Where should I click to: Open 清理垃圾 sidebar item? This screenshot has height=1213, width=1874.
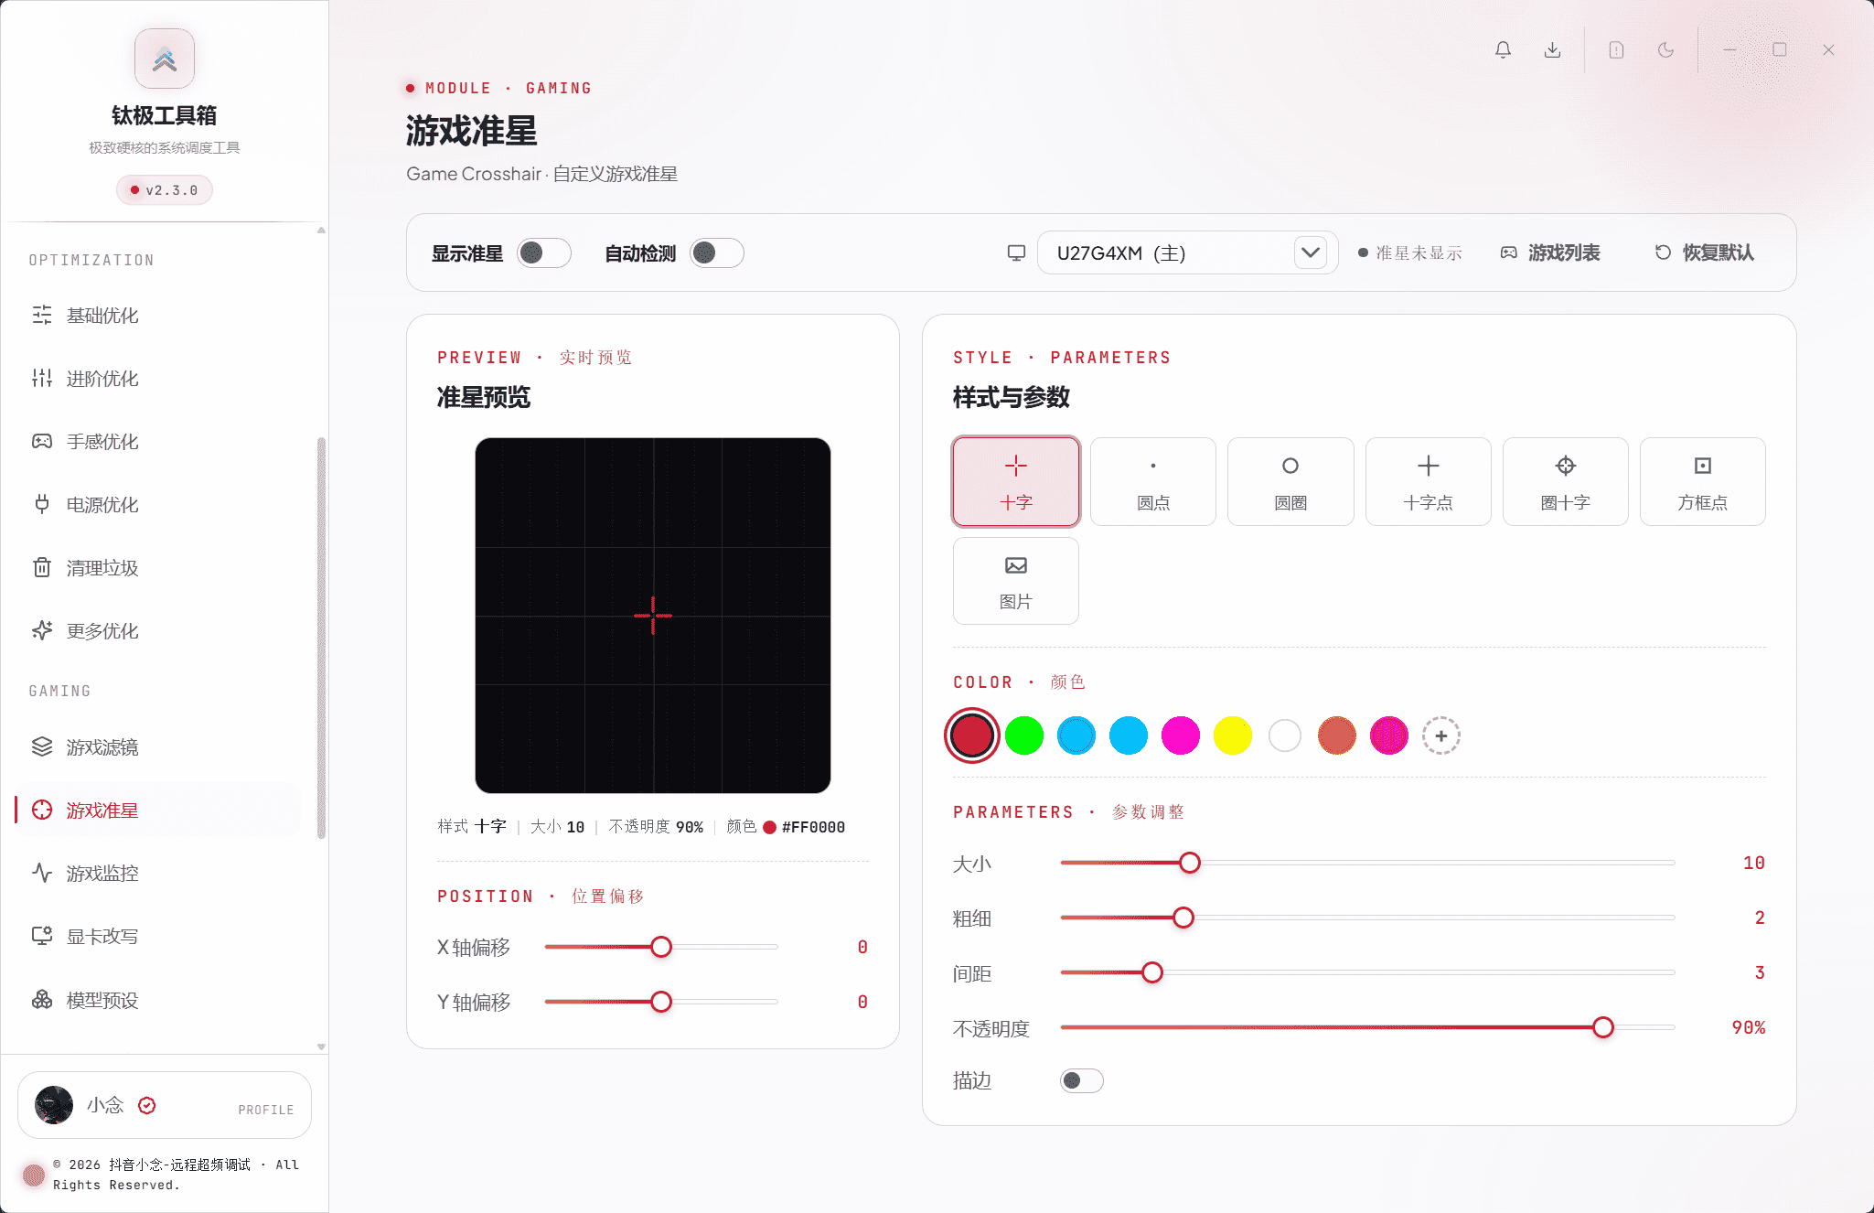pos(157,568)
